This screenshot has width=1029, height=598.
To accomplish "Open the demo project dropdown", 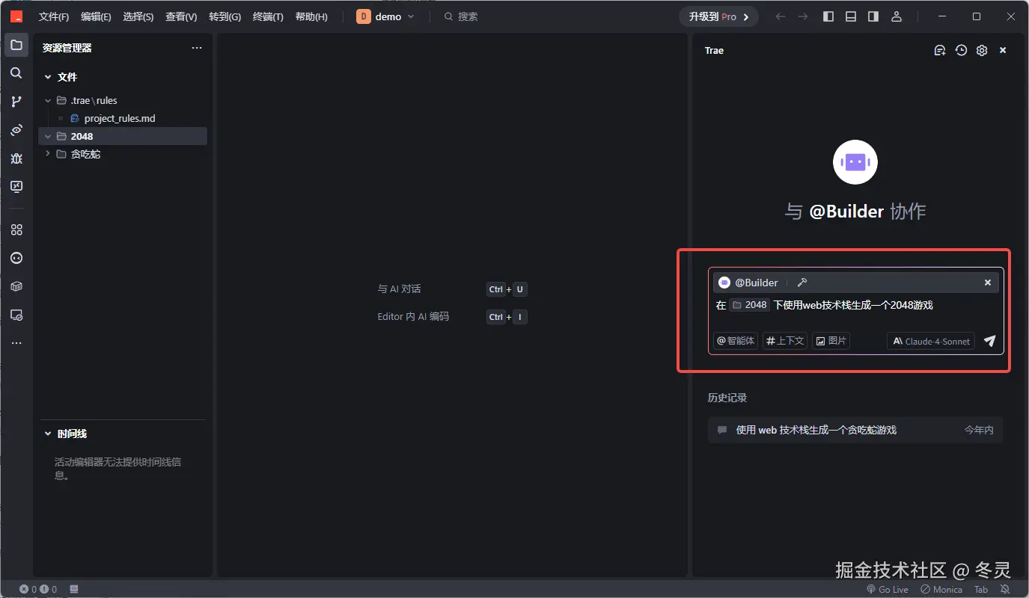I will click(385, 16).
